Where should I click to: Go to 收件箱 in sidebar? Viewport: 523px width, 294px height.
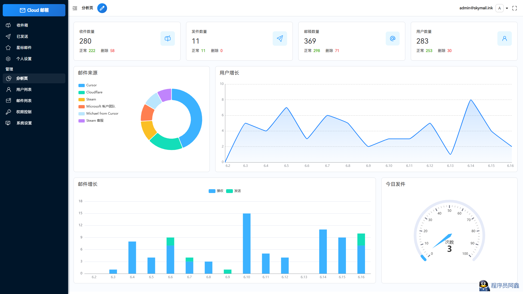click(22, 25)
